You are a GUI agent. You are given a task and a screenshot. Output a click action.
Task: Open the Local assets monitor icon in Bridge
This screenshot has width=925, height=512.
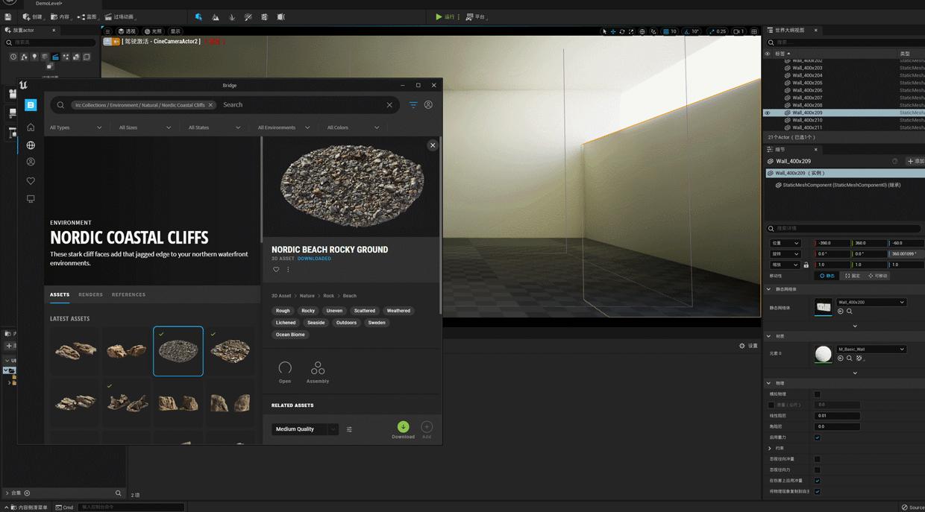coord(31,199)
